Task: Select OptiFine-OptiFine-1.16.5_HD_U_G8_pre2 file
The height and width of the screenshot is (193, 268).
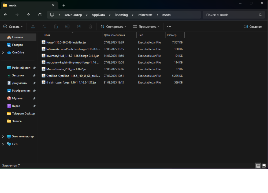Action: click(x=73, y=76)
